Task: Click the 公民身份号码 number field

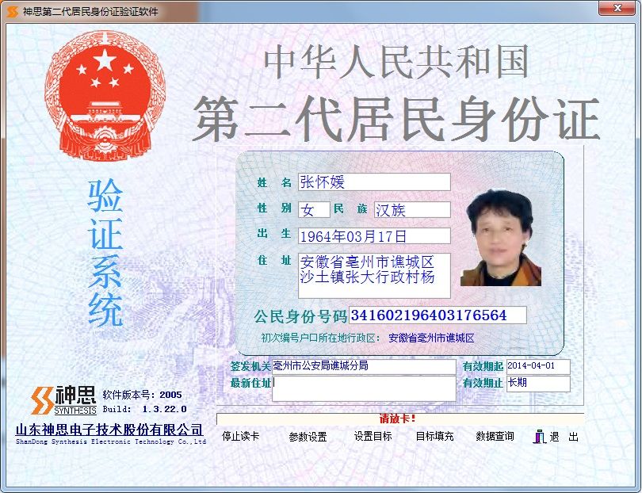Action: pos(438,315)
